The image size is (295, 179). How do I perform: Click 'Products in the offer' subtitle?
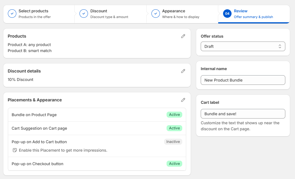click(35, 17)
